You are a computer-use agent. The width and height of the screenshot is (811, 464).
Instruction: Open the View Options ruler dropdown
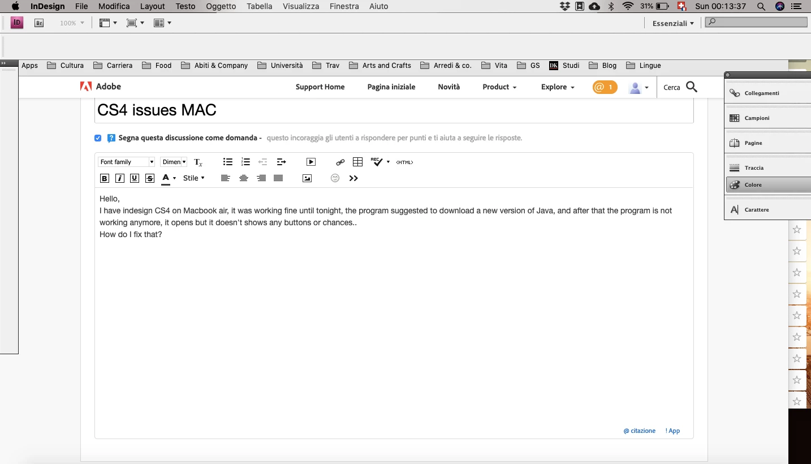[x=108, y=23]
